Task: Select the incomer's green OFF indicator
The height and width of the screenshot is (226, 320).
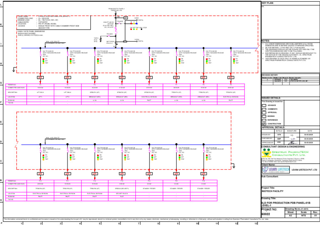Action: tap(134, 30)
